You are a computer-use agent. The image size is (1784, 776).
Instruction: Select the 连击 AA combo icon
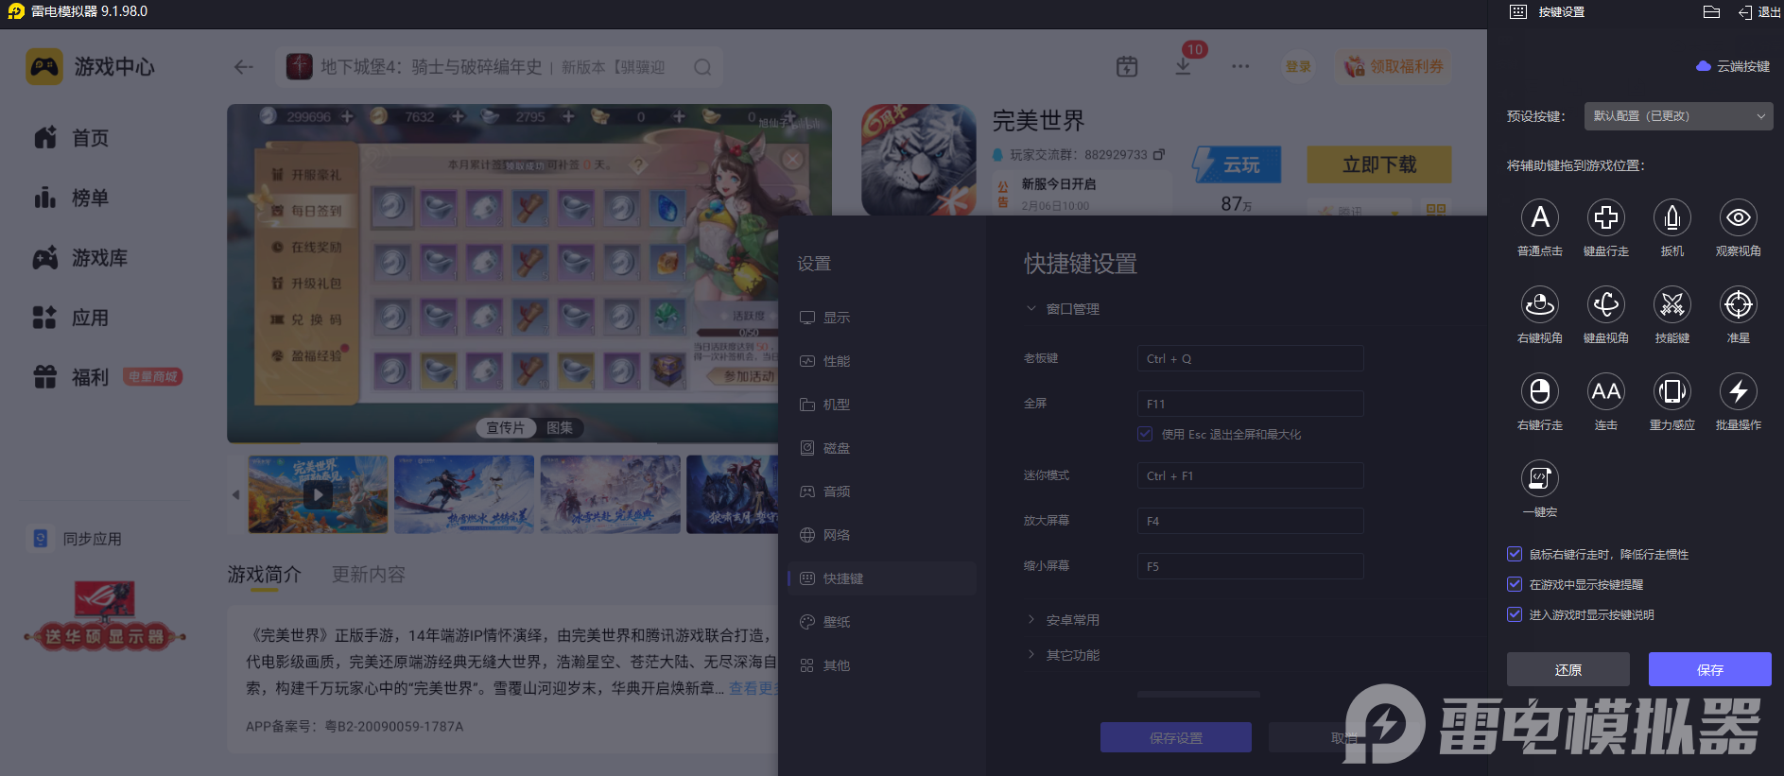click(1605, 391)
